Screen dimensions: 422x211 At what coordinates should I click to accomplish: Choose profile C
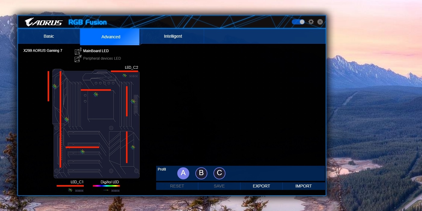(x=219, y=173)
